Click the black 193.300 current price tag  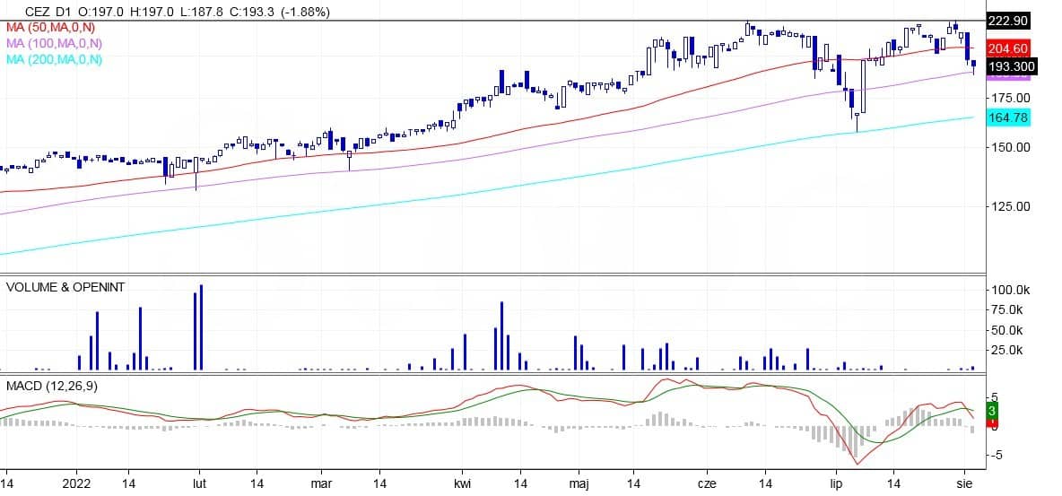pos(1012,67)
